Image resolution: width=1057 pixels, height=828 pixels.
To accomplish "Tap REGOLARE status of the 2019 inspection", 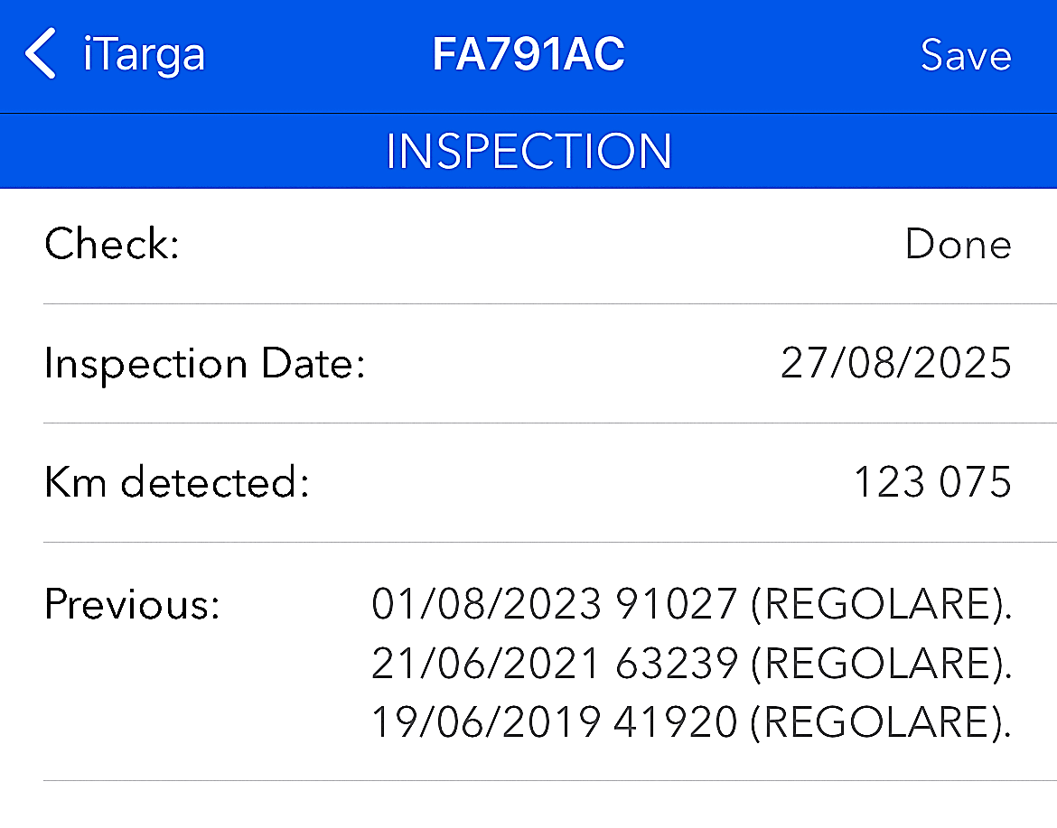I will (879, 723).
